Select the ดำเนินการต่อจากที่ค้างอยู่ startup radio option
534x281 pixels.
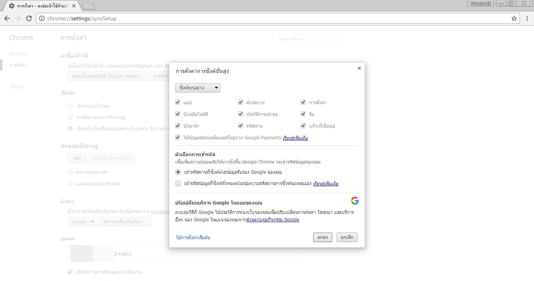(x=70, y=117)
